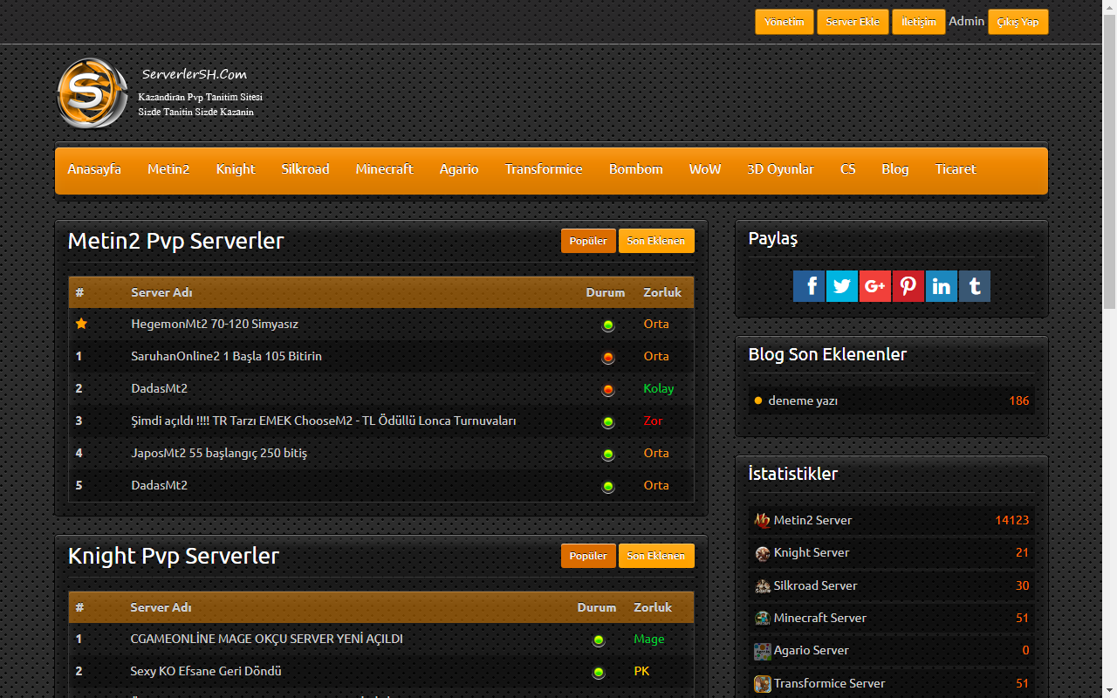This screenshot has width=1117, height=698.
Task: Share on LinkedIn icon
Action: (942, 286)
